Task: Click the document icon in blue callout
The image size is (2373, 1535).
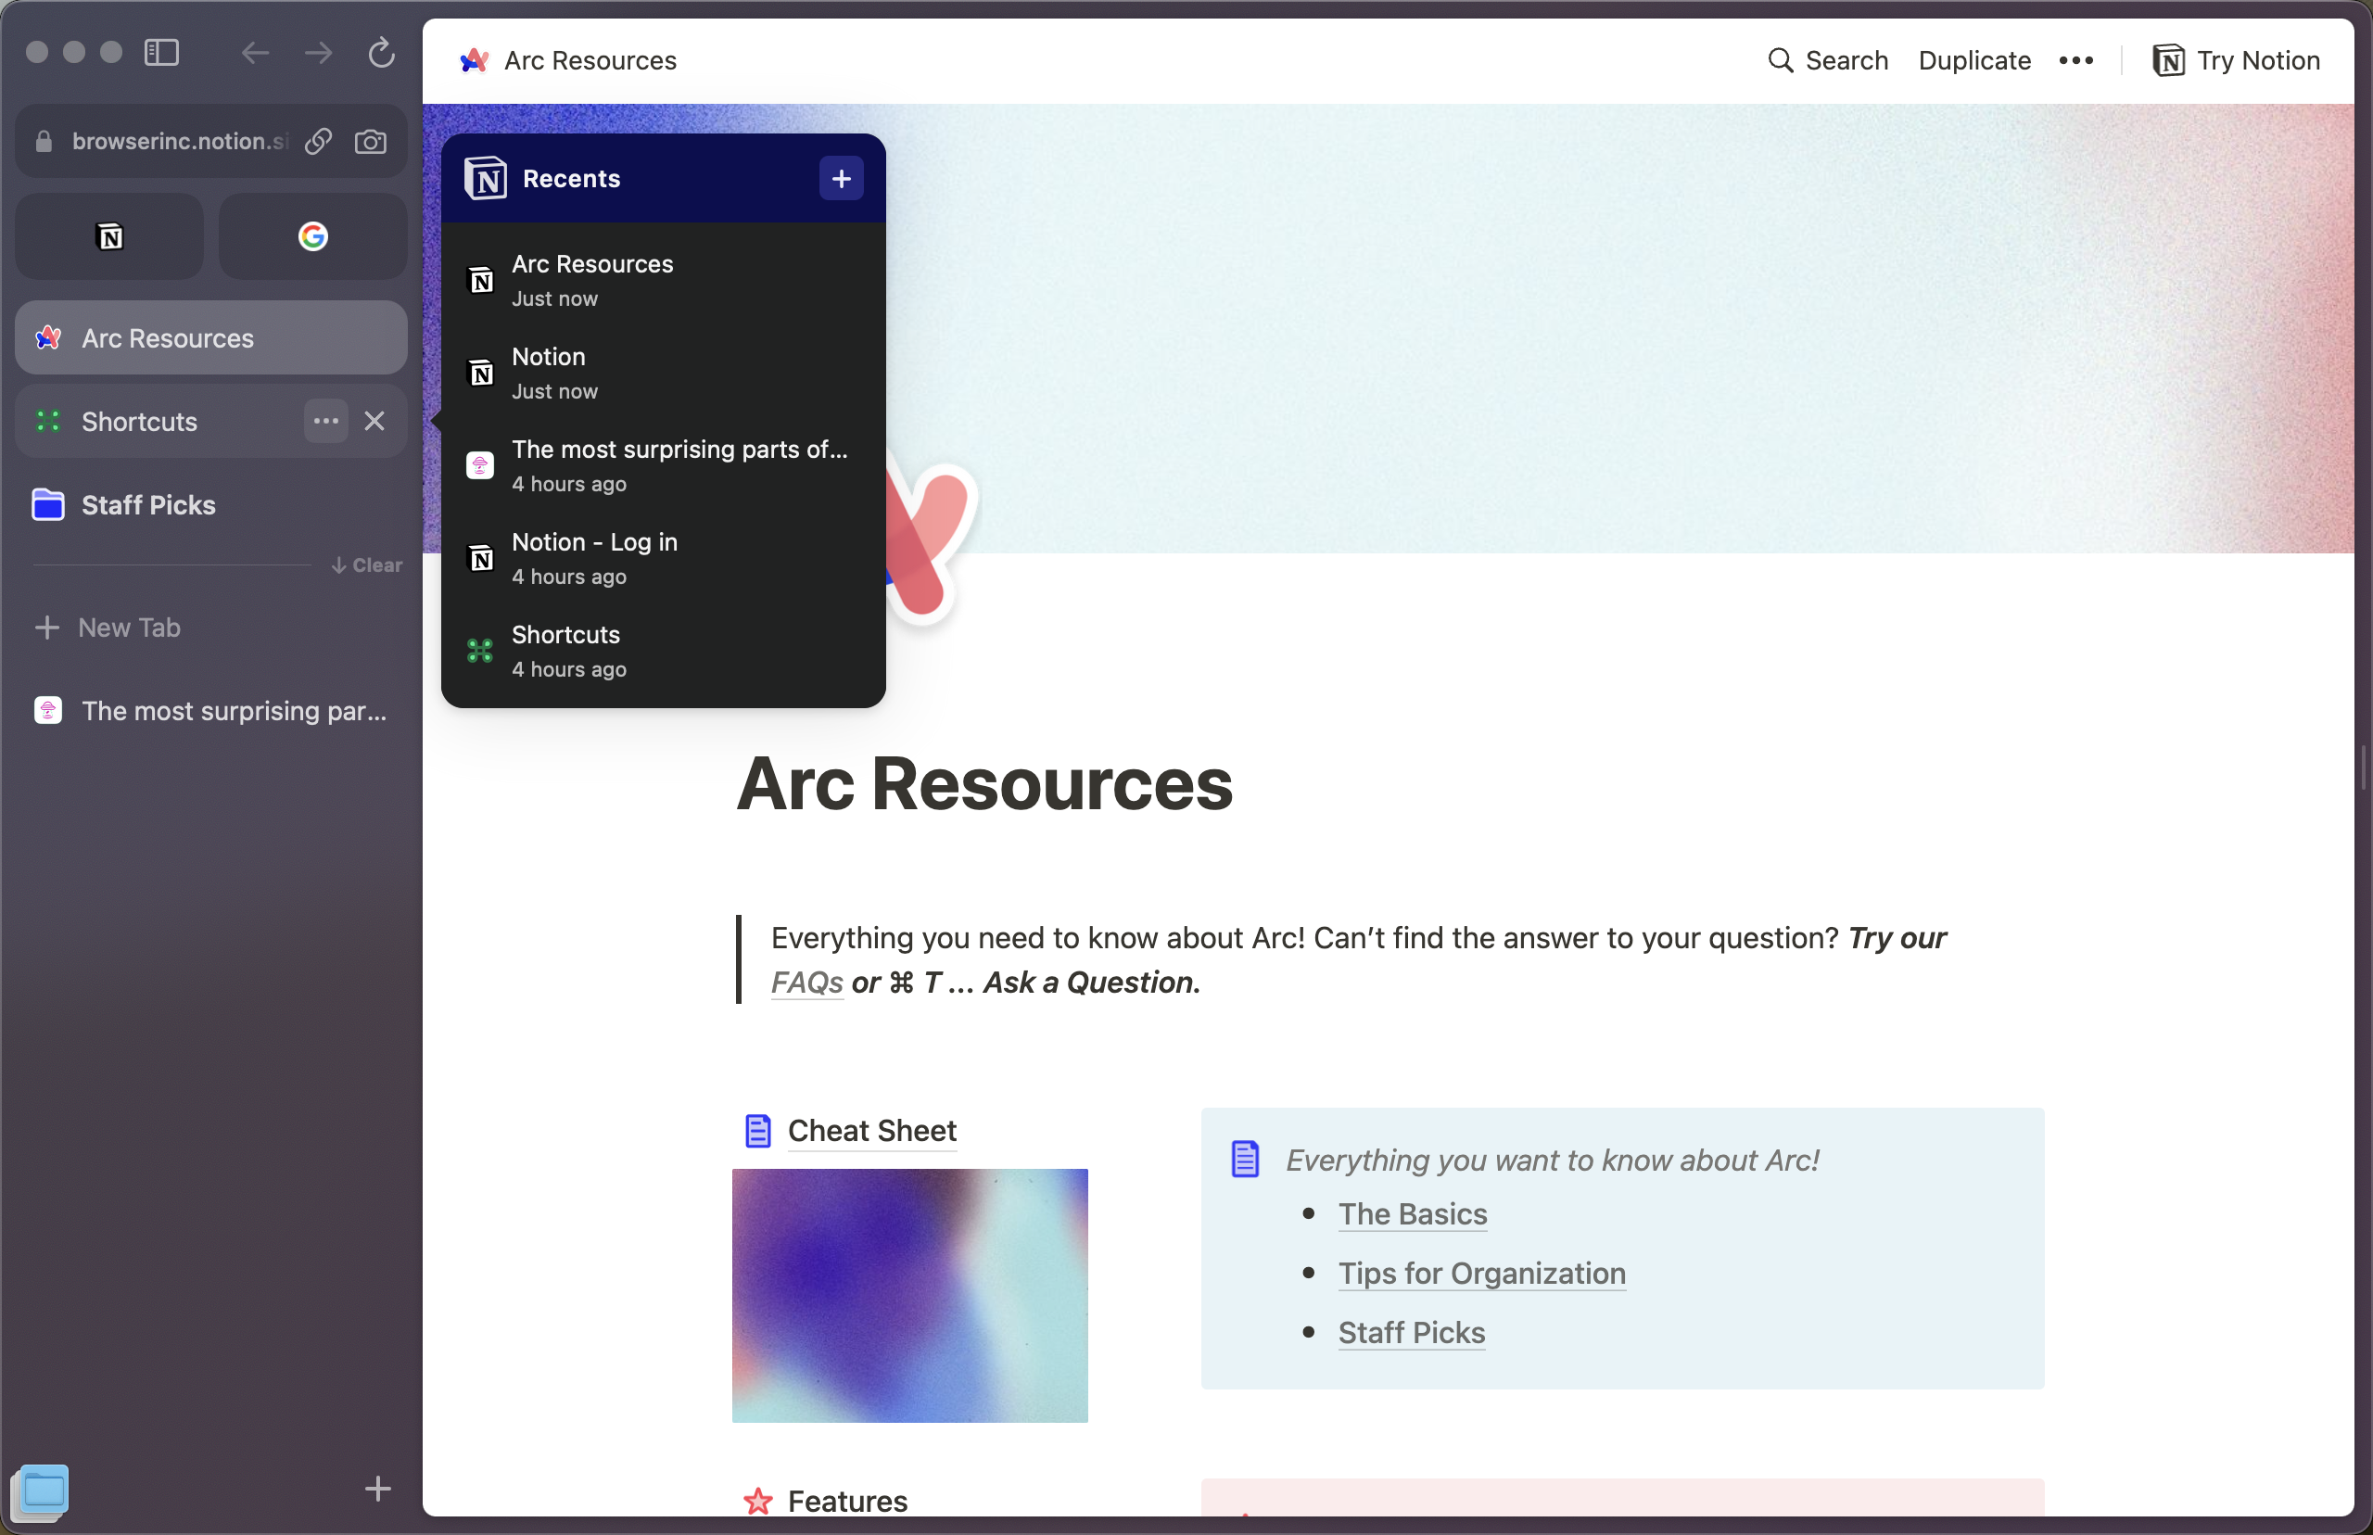Action: [x=1245, y=1160]
